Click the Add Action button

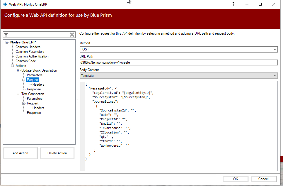(x=20, y=153)
